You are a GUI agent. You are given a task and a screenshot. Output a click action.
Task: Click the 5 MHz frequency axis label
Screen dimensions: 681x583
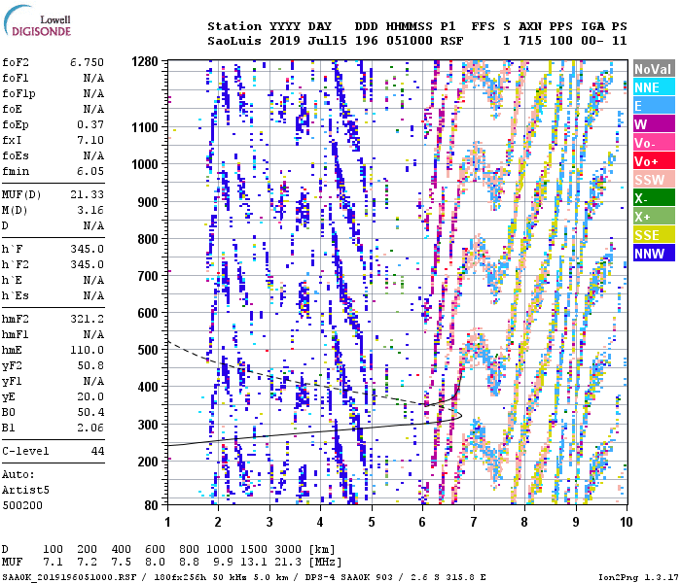(x=372, y=522)
